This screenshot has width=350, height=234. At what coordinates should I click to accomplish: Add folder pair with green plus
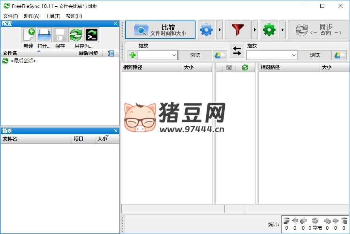point(132,55)
